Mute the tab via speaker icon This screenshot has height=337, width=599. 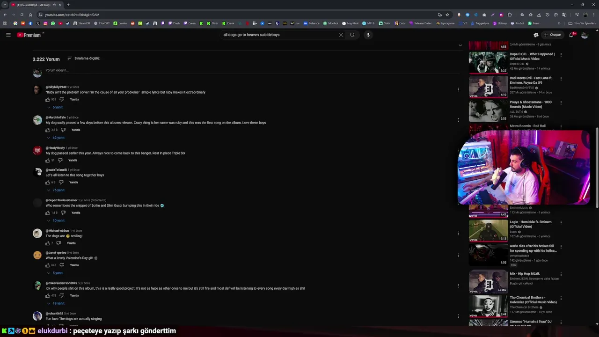coord(54,5)
